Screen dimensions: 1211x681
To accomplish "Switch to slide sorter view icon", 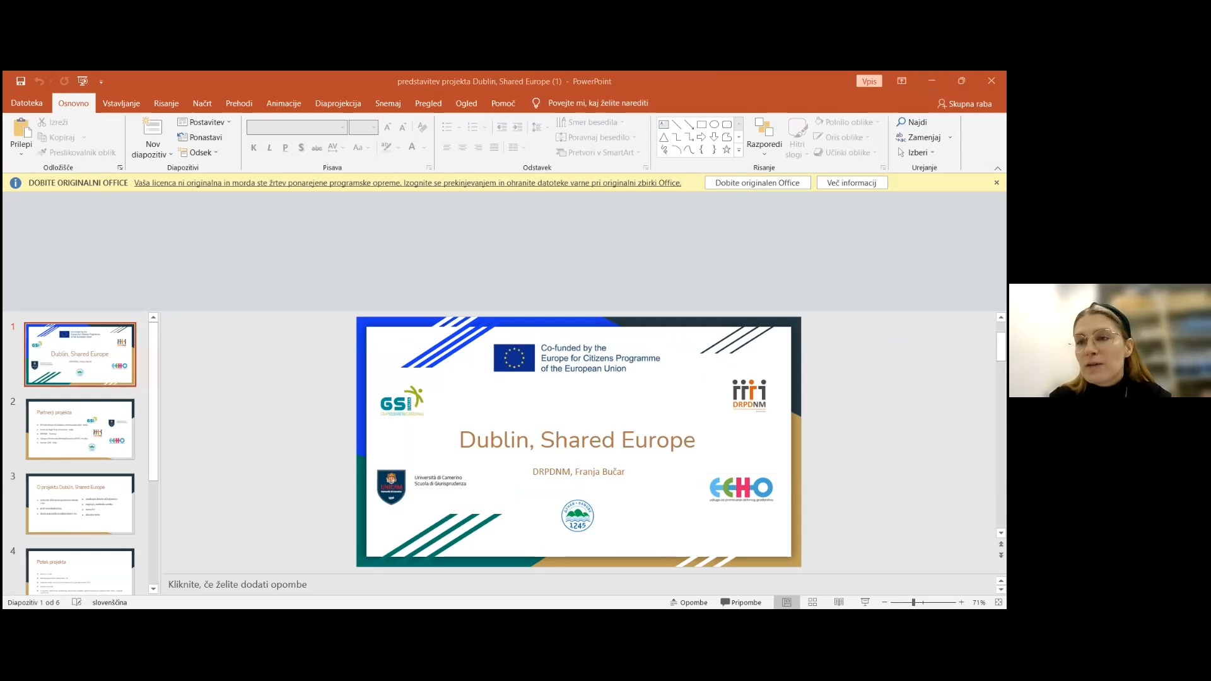I will pos(812,603).
